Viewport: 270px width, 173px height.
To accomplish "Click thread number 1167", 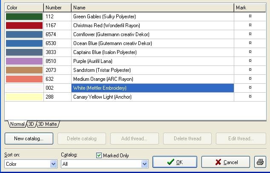I will click(51, 26).
